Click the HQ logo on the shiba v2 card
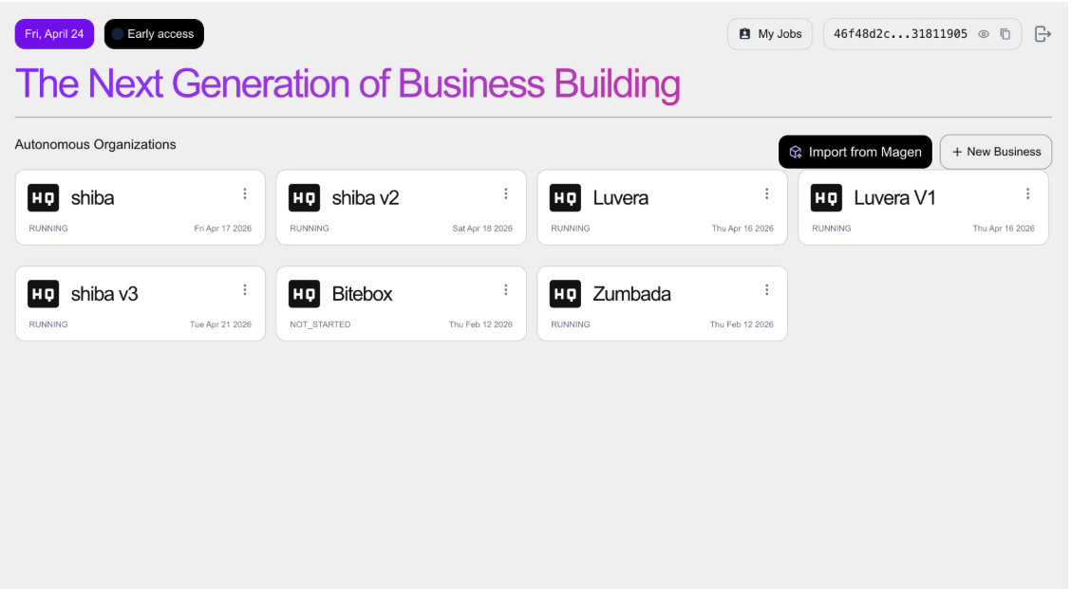 304,198
